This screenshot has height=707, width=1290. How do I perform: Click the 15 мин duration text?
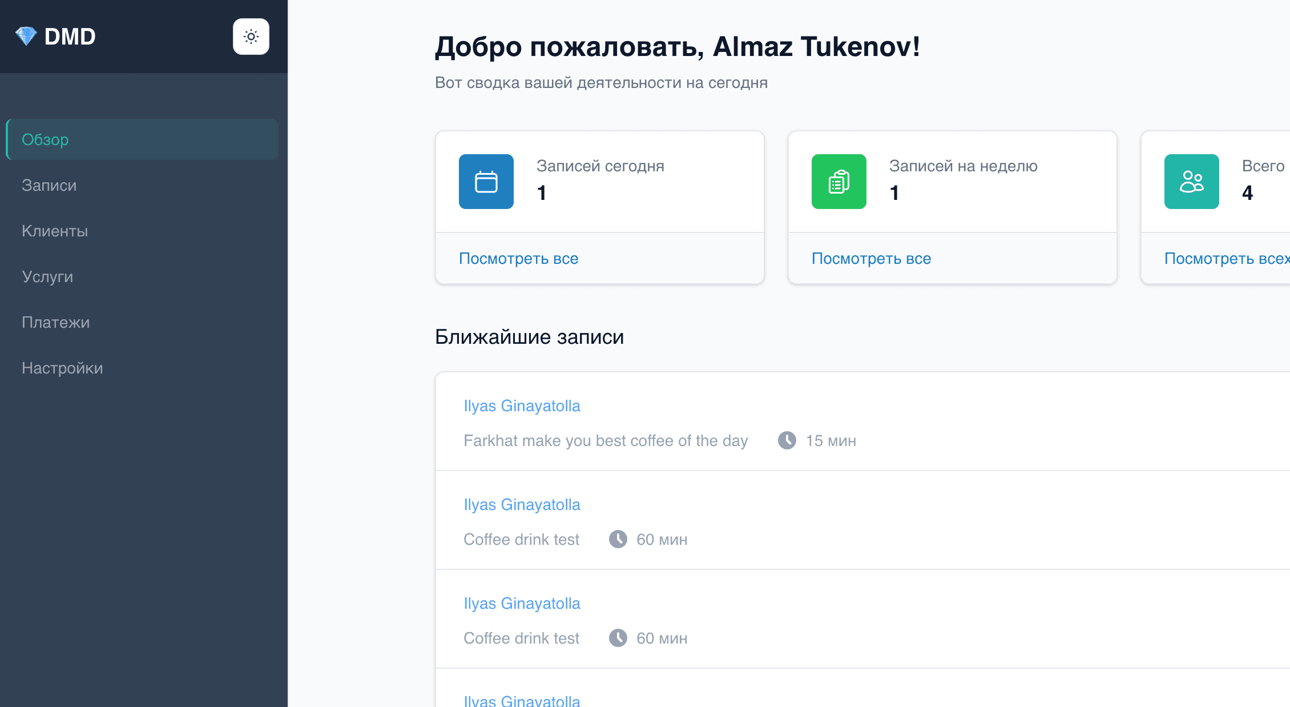pos(831,441)
